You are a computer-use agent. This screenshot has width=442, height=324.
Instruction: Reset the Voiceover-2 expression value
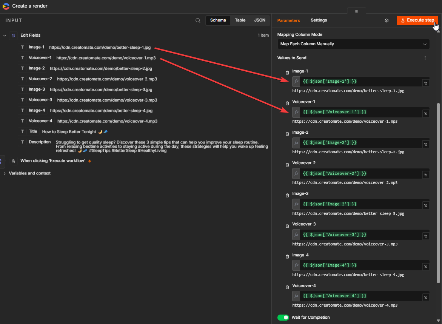click(426, 175)
